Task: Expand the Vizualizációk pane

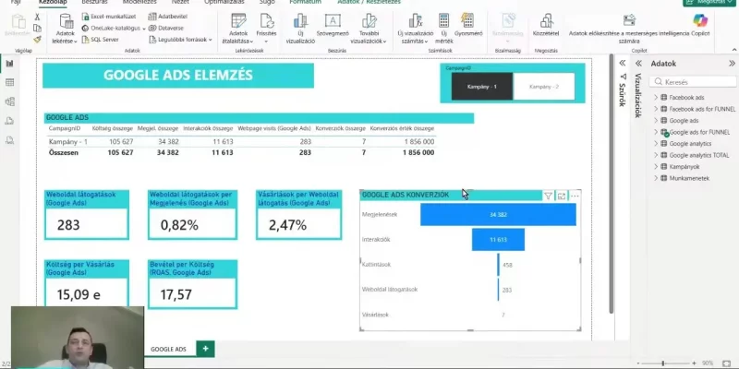Action: pyautogui.click(x=638, y=63)
